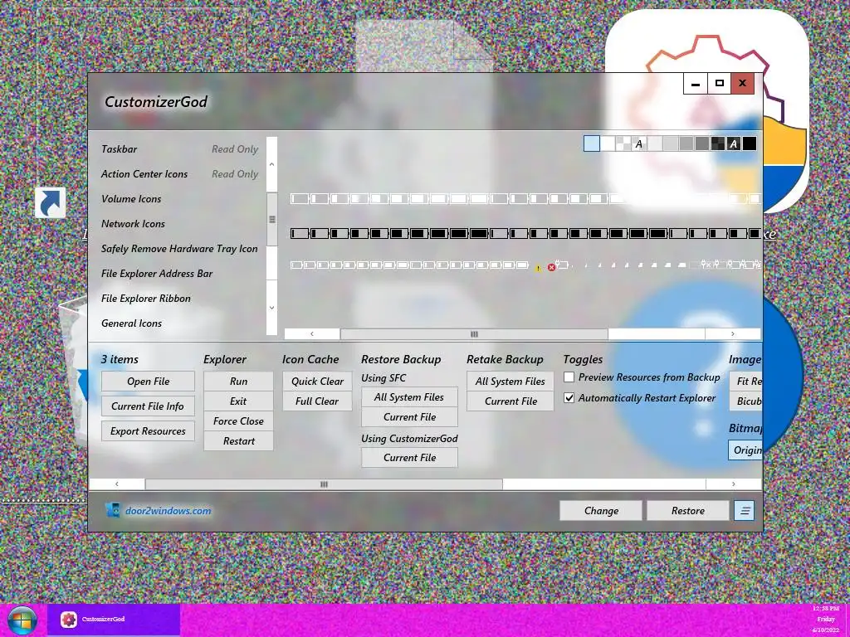
Task: Select the desktop shortcut arrow icon
Action: click(x=51, y=202)
